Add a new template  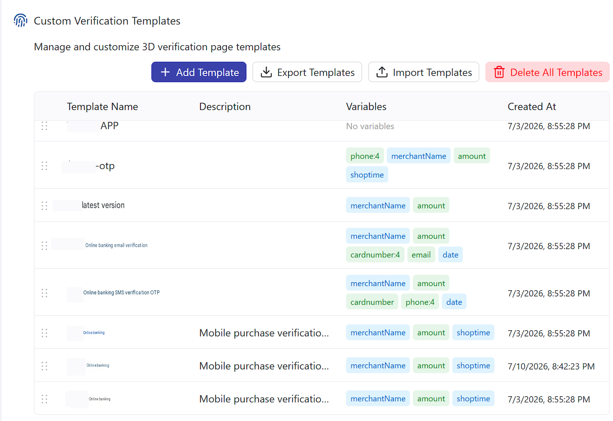tap(199, 72)
